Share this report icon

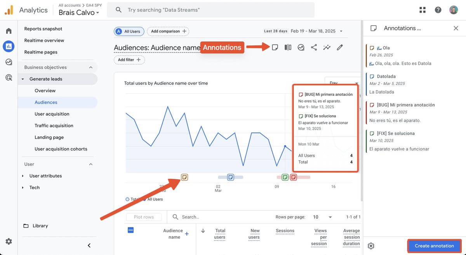click(x=314, y=47)
